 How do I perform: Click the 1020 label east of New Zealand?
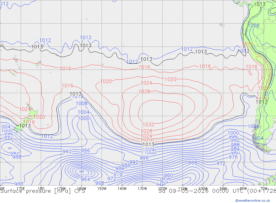pos(39,117)
